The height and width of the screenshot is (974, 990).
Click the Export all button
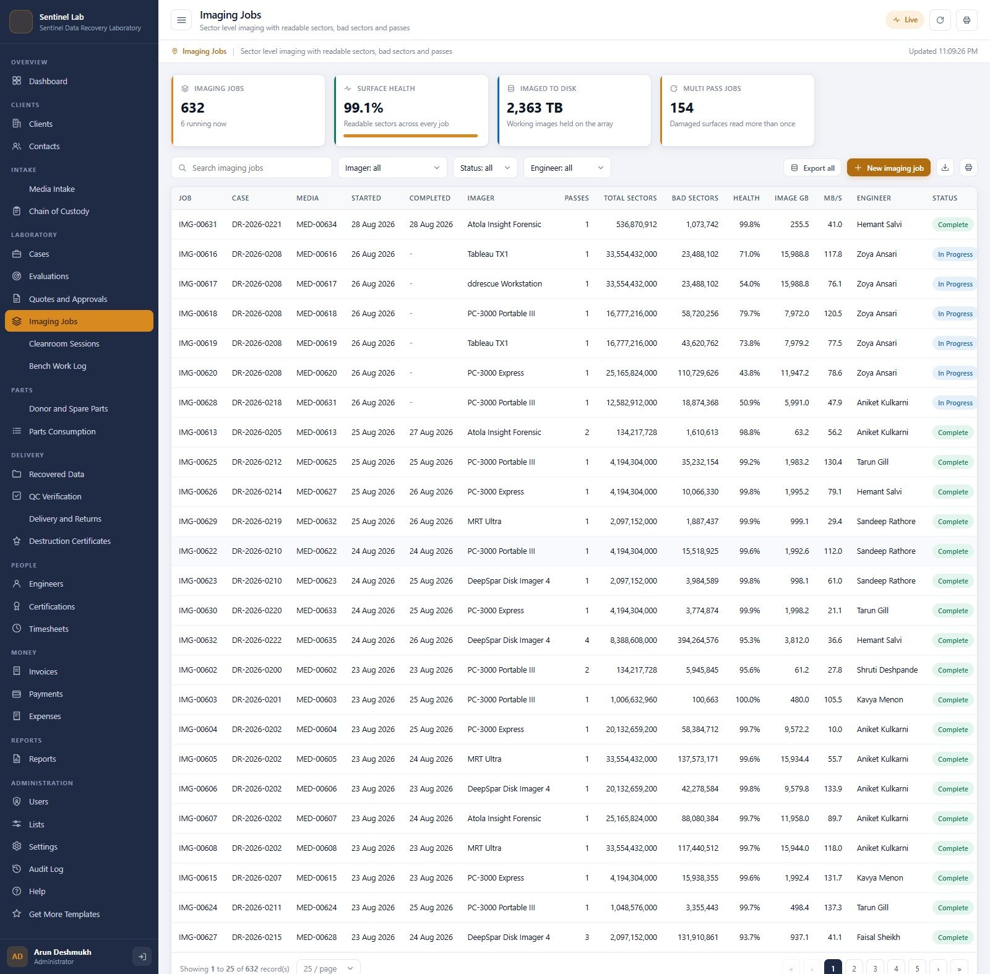pos(812,168)
